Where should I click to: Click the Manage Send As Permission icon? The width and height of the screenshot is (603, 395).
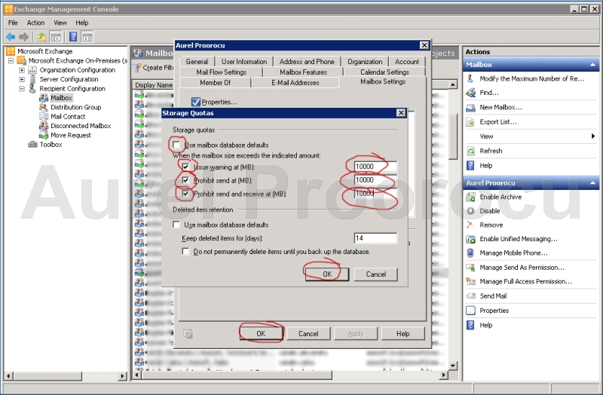470,268
